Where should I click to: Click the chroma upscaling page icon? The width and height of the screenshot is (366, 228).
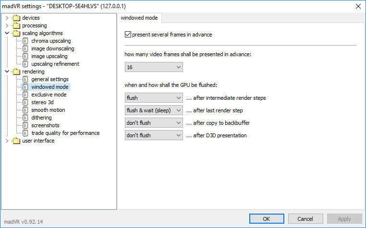tap(25, 41)
